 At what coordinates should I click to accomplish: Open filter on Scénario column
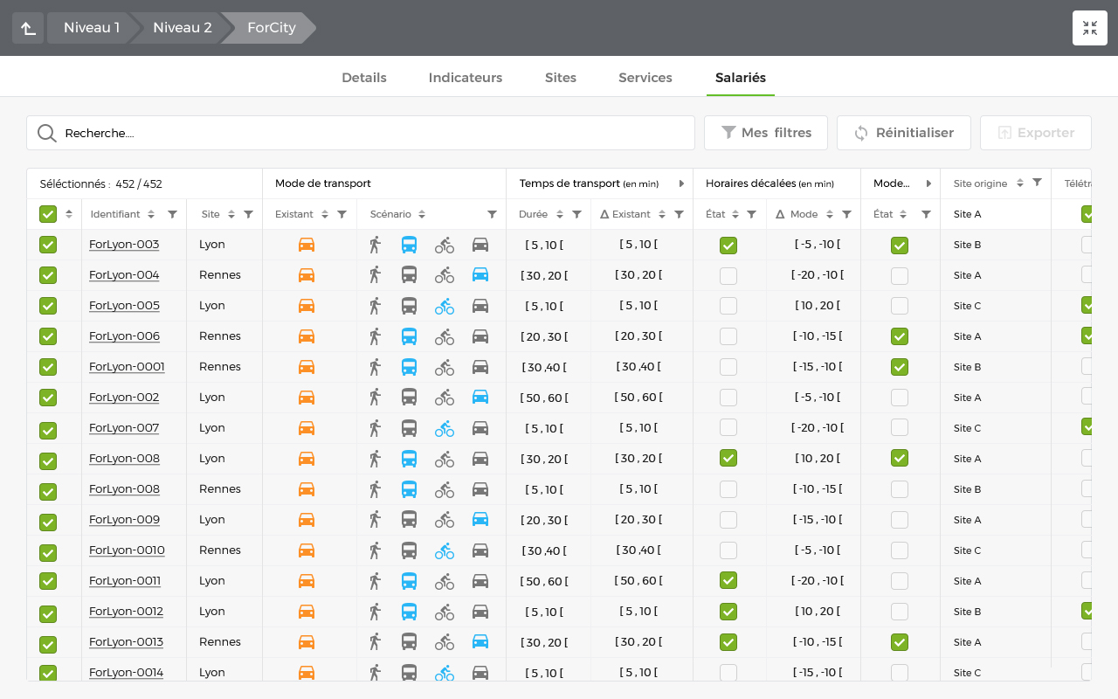click(492, 214)
